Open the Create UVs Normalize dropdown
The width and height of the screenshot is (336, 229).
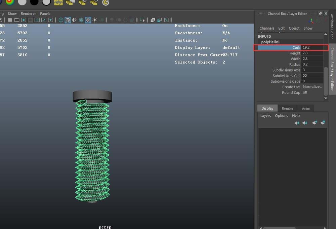(312, 87)
